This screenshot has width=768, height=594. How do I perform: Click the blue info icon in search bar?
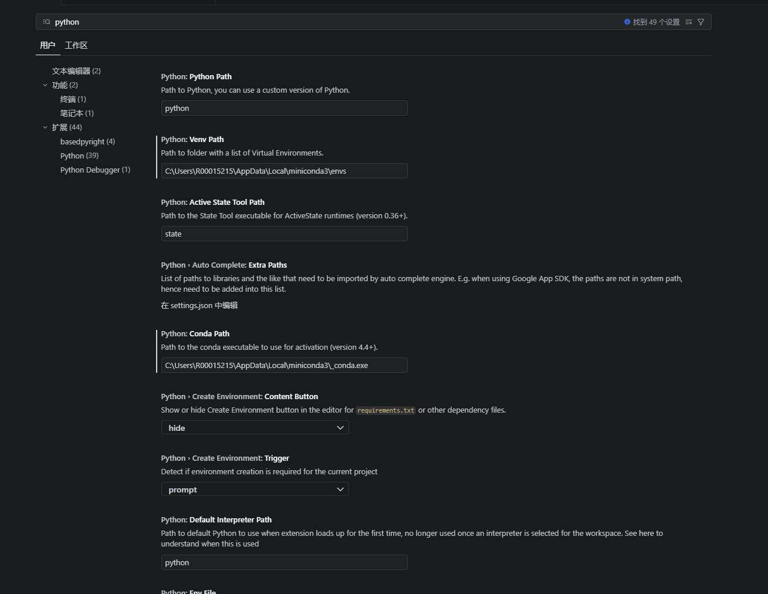coord(627,22)
